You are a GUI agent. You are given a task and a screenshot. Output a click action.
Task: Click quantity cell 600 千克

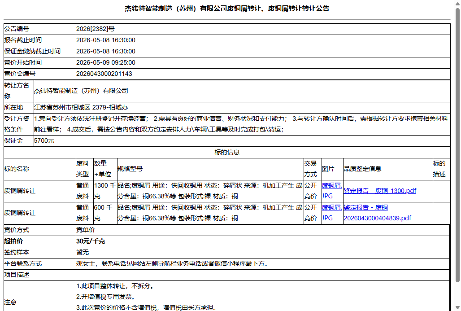tap(105, 213)
